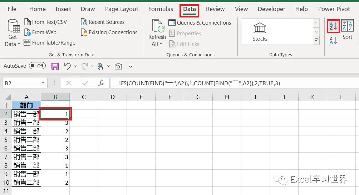Select the 部门 header cell A1
The width and height of the screenshot is (359, 195).
26,105
